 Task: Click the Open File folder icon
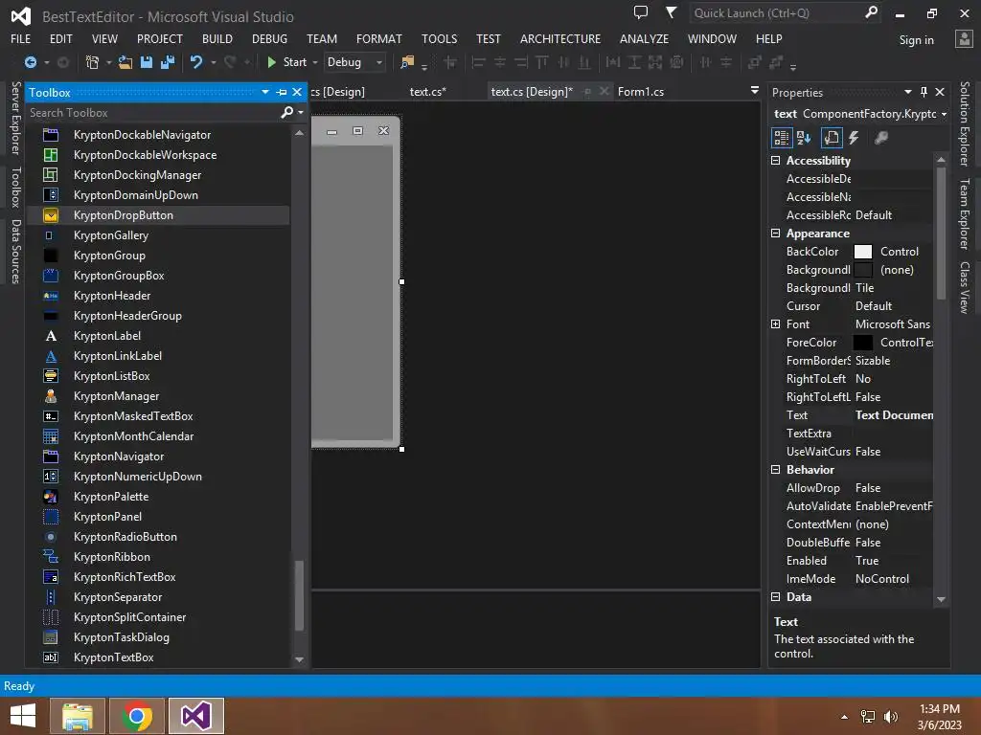click(125, 62)
